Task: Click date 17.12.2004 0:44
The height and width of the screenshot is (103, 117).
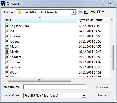Action: point(89,26)
